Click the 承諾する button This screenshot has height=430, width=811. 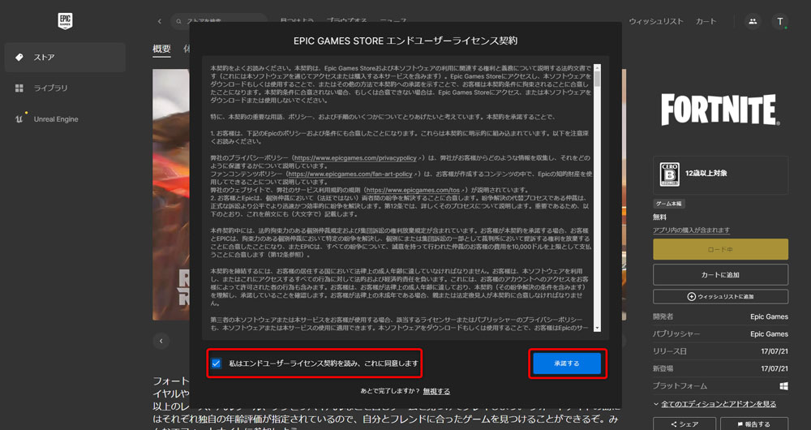(x=567, y=363)
